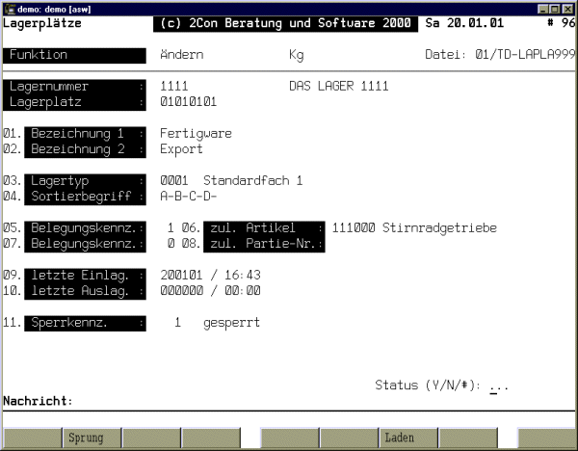Select the Sortierbegriff value A-B-C-D-
Viewport: 578px width, 451px height.
(x=188, y=196)
